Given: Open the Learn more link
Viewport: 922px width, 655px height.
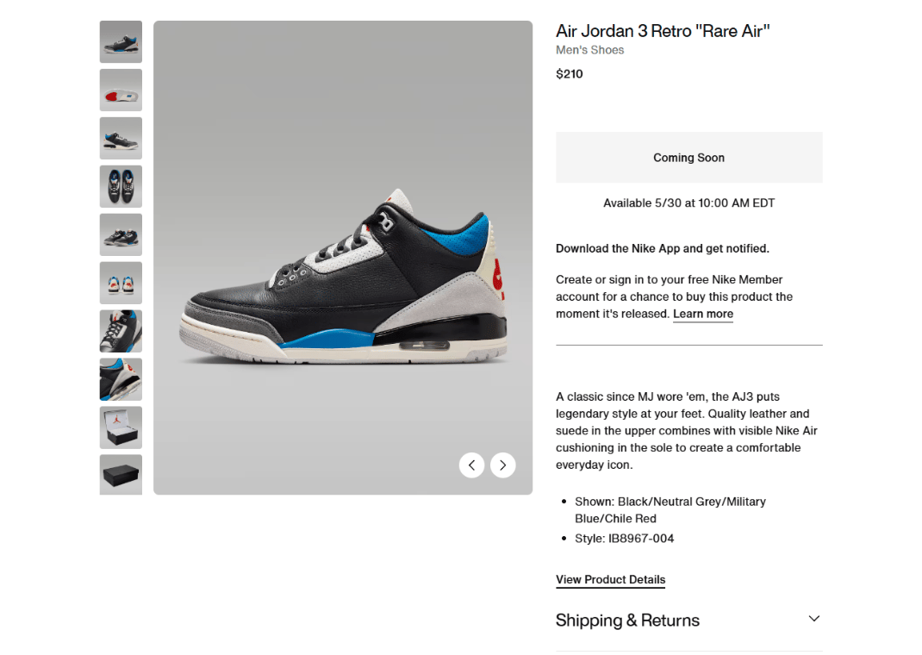Looking at the screenshot, I should (x=702, y=314).
